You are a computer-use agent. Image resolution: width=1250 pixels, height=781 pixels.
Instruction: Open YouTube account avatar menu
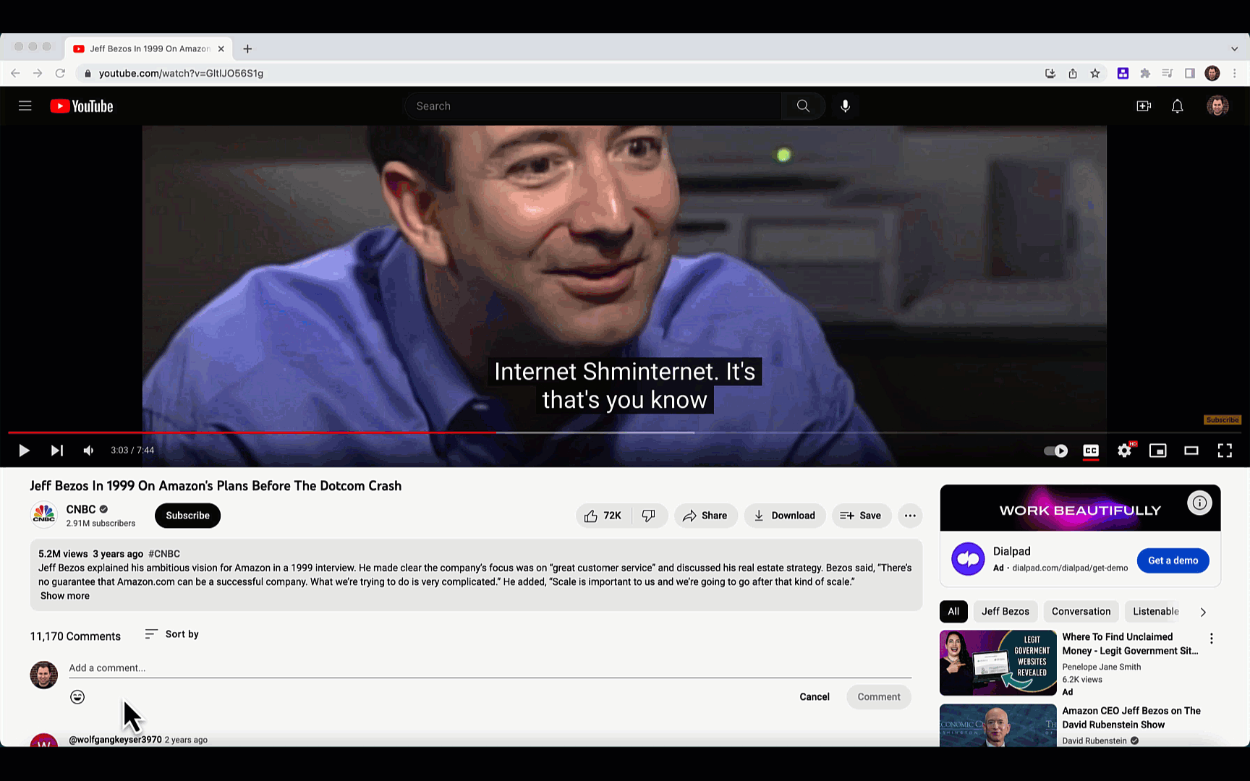(x=1217, y=106)
